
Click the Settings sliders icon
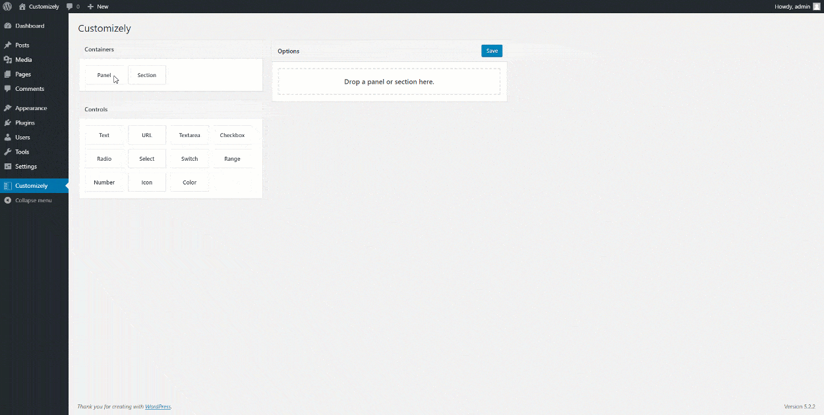point(7,167)
